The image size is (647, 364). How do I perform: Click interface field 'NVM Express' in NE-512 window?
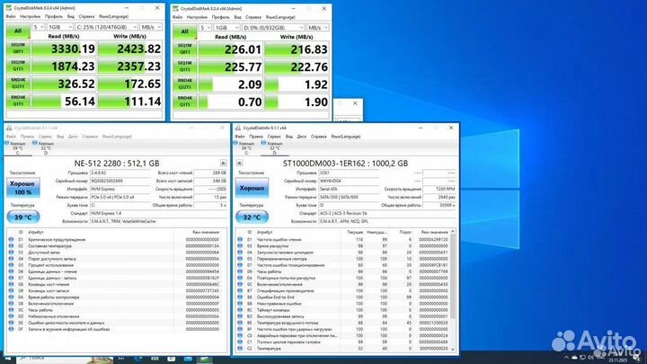[120, 189]
